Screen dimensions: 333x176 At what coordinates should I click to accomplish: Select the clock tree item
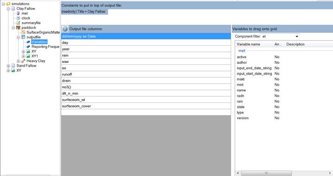pos(25,18)
